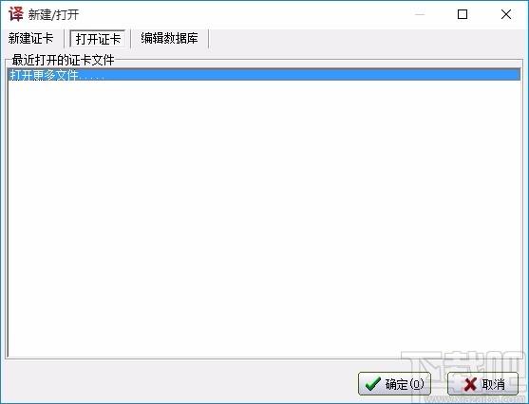The height and width of the screenshot is (404, 529).
Task: Select the 打开证卡 tab
Action: pyautogui.click(x=98, y=39)
